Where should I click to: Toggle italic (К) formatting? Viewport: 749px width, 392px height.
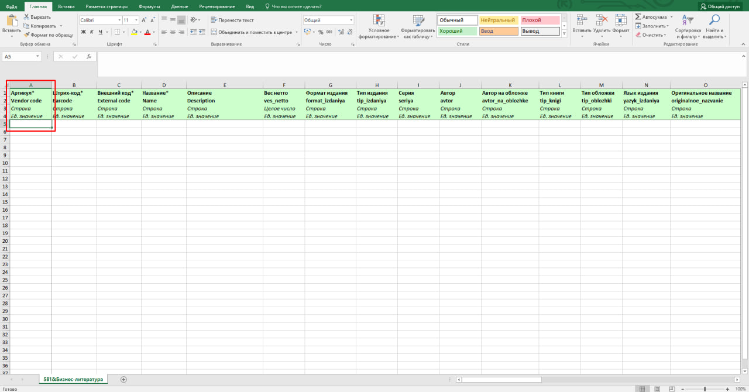[x=92, y=32]
